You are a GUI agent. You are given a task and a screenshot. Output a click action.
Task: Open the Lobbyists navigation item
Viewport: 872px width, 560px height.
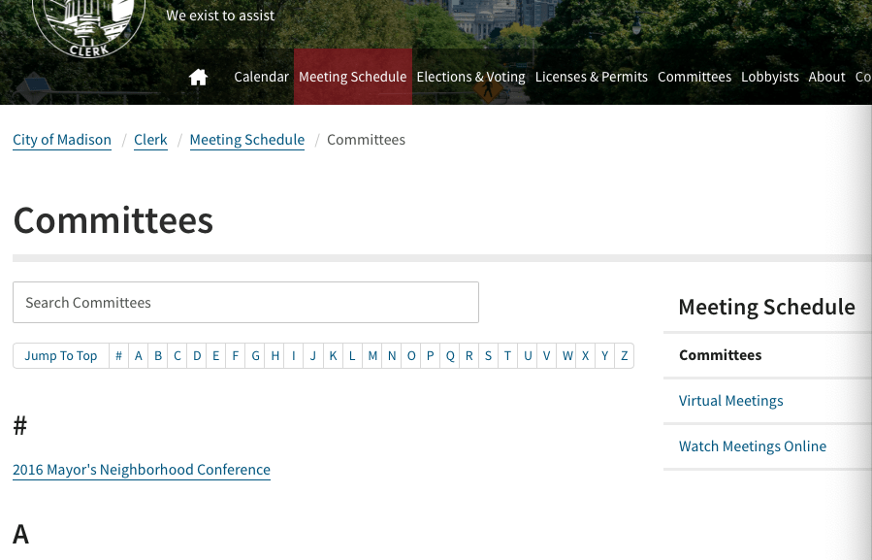click(x=770, y=77)
